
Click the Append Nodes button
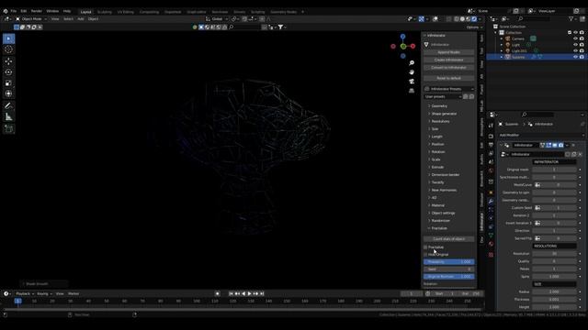[x=449, y=52]
